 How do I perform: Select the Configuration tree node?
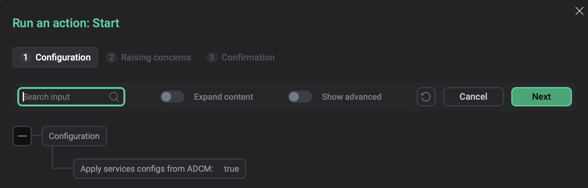tap(74, 136)
